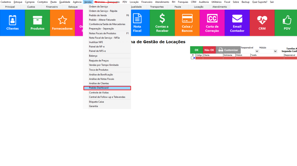Select Pedido Dashboard from Vendas menu
The width and height of the screenshot is (297, 166).
(107, 88)
